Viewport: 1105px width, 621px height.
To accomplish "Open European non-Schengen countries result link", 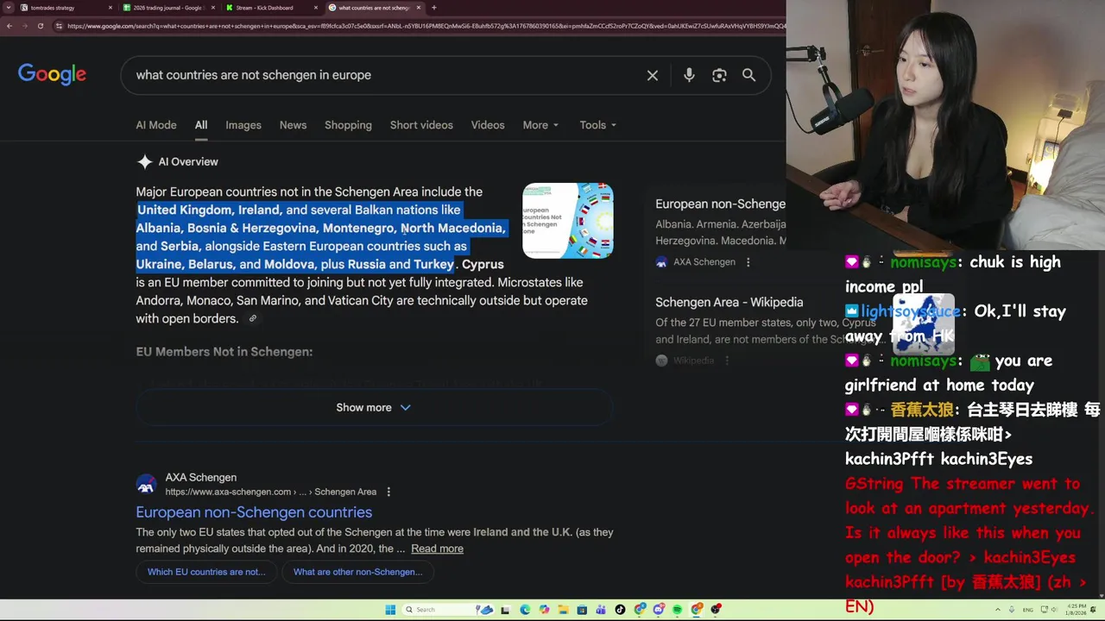I will [254, 512].
